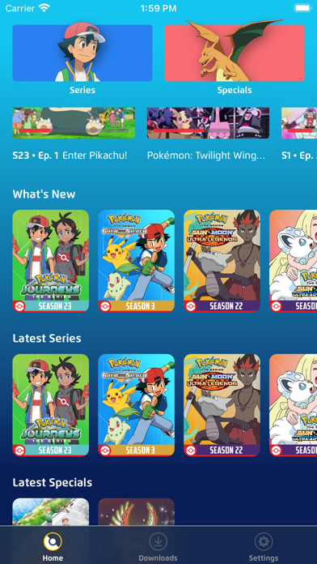Switch to the Settings tab
Image resolution: width=317 pixels, height=564 pixels.
[264, 546]
